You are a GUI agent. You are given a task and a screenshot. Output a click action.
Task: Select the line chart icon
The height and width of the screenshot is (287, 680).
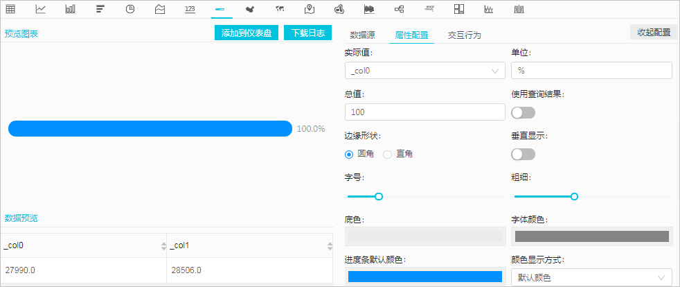pyautogui.click(x=40, y=9)
